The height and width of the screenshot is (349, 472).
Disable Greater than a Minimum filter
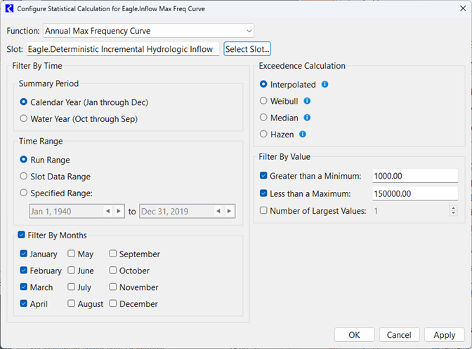click(263, 176)
